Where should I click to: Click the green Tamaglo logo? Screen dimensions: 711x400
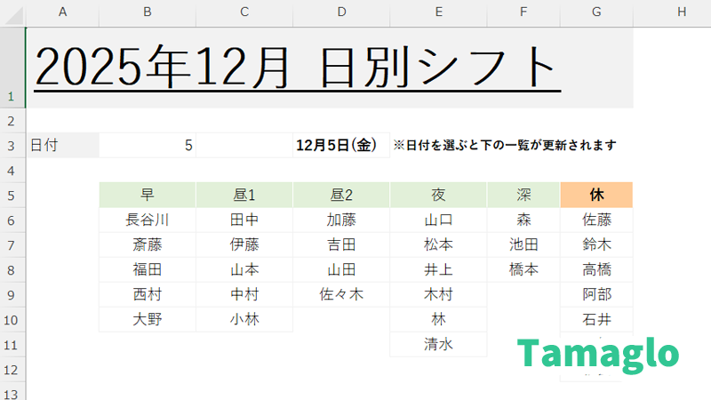point(598,354)
